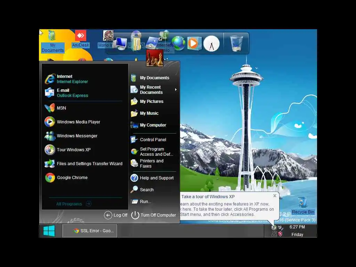The width and height of the screenshot is (356, 267).
Task: Select My Documents desktop icon
Action: 53,42
